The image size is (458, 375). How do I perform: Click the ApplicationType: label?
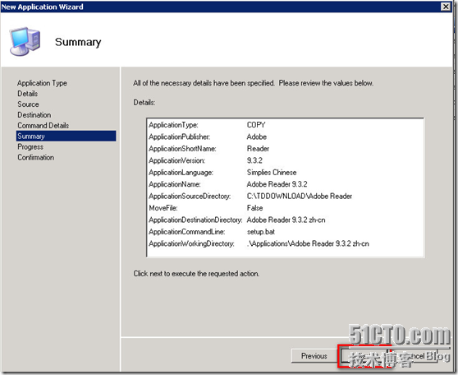(173, 125)
